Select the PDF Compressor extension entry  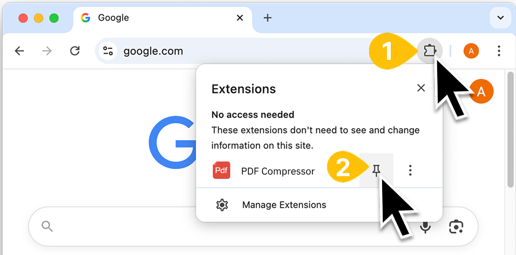(x=278, y=171)
